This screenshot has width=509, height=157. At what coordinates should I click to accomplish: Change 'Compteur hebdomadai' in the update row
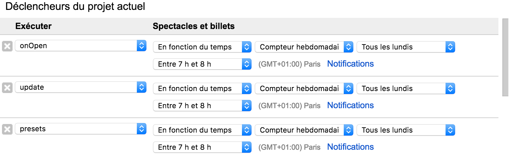point(304,88)
